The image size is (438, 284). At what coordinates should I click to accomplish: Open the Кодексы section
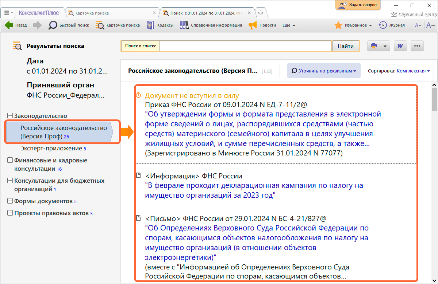coord(160,25)
